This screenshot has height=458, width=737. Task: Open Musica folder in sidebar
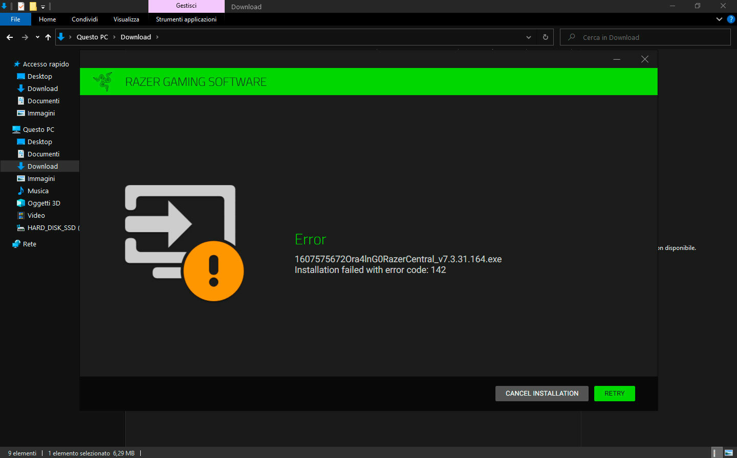pos(38,191)
